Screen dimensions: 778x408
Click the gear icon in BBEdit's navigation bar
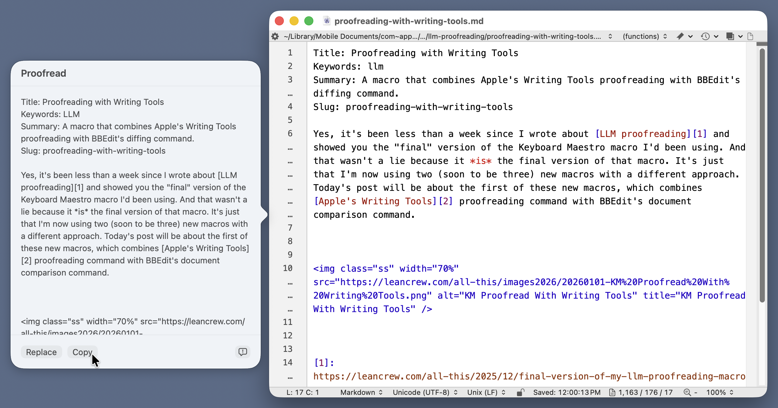tap(275, 36)
